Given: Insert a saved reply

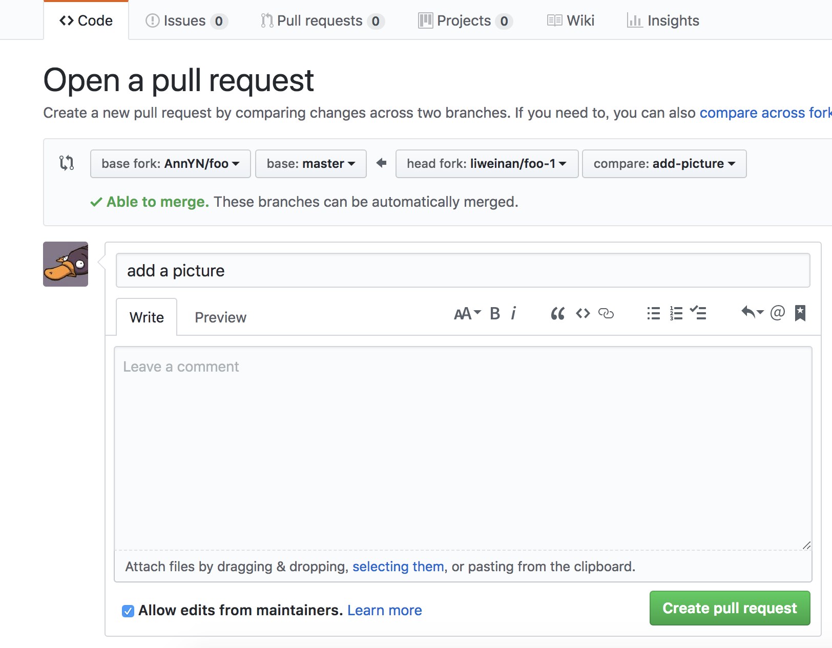Looking at the screenshot, I should click(752, 312).
